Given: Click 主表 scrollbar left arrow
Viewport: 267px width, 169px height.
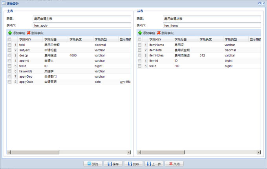Looking at the screenshot, I should coord(9,152).
